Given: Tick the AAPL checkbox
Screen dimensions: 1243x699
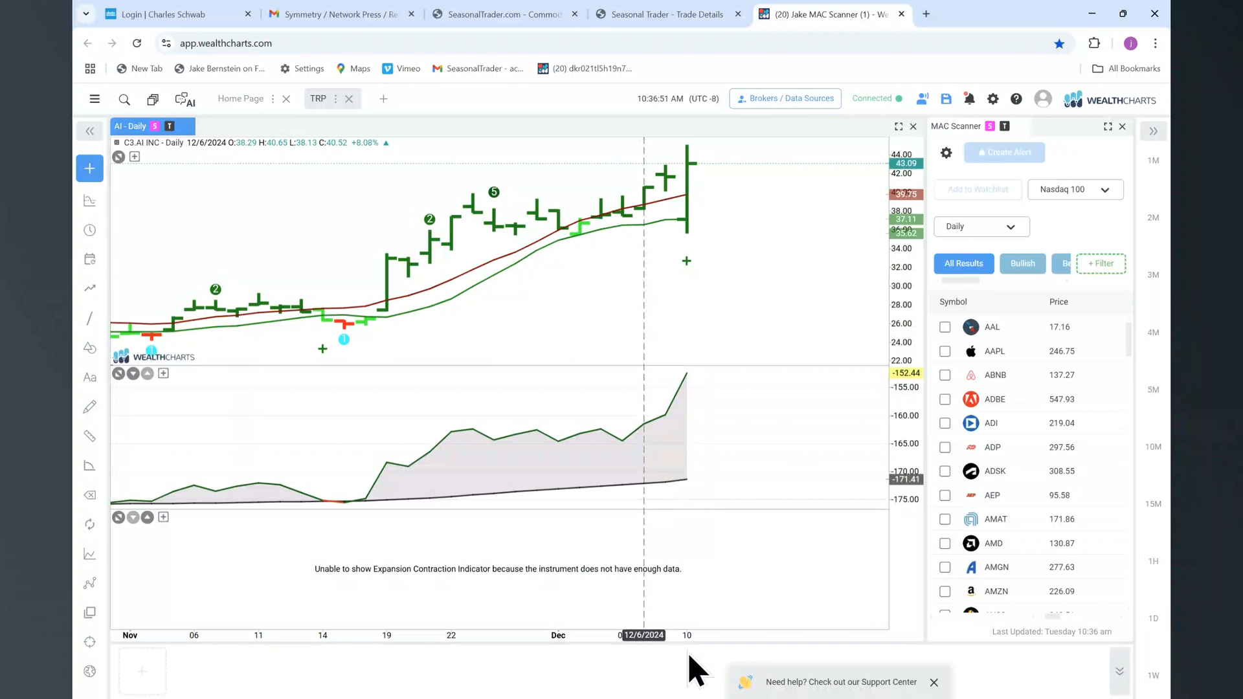Looking at the screenshot, I should coord(945,351).
